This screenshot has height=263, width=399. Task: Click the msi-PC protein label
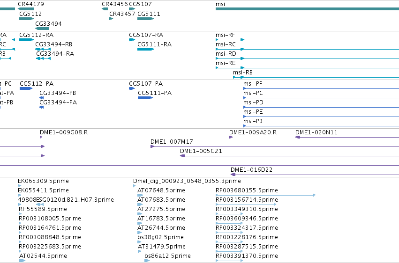(x=253, y=93)
